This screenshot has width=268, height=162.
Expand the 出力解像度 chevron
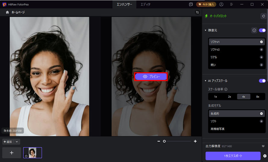263,146
